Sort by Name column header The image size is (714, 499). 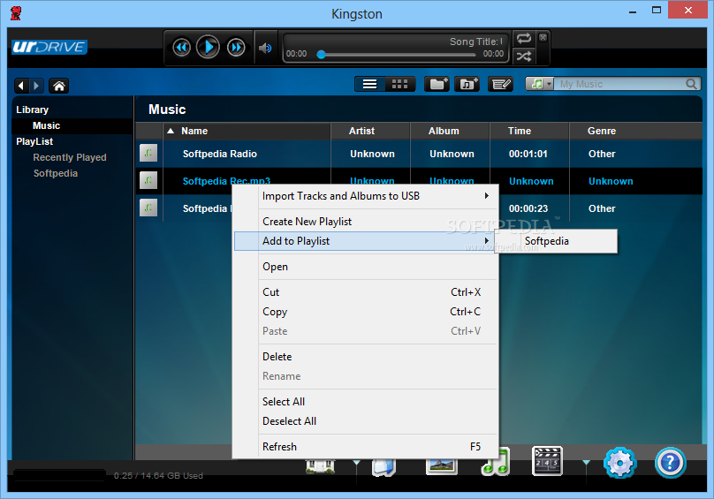247,131
